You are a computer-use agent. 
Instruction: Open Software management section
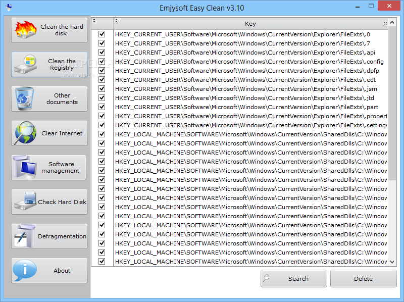click(x=48, y=168)
